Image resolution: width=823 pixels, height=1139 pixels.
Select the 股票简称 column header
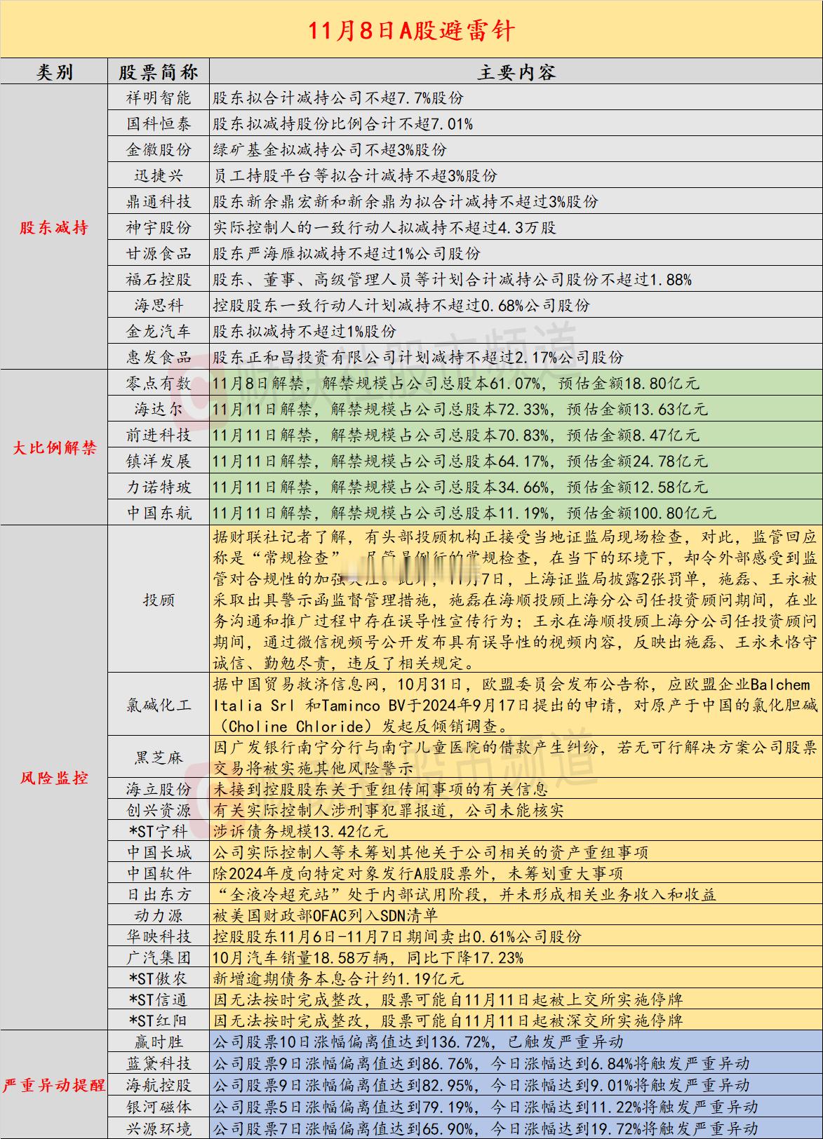159,72
